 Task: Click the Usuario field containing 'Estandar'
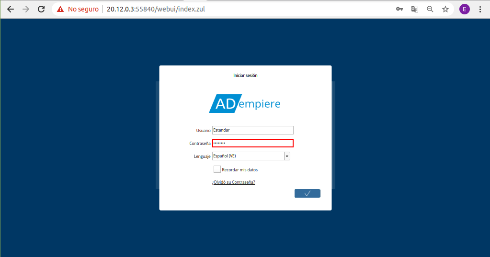point(253,130)
